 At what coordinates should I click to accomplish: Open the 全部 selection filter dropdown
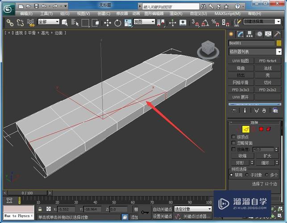pyautogui.click(x=49, y=22)
